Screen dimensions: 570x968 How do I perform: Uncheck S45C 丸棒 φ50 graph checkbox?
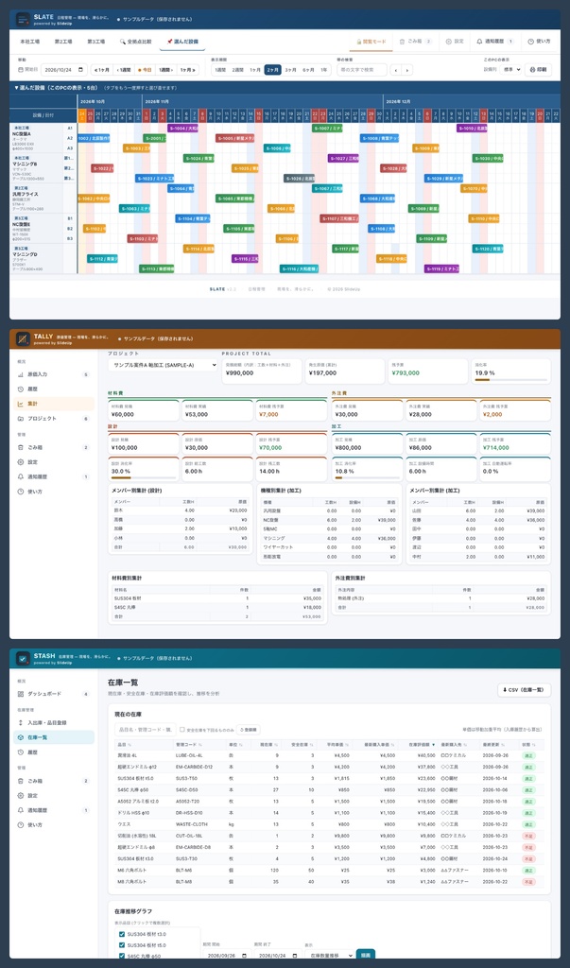coord(122,957)
